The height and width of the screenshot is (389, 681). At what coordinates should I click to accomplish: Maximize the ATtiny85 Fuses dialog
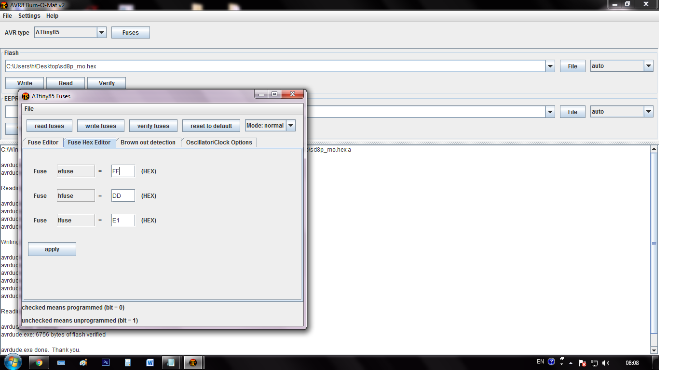pyautogui.click(x=274, y=94)
